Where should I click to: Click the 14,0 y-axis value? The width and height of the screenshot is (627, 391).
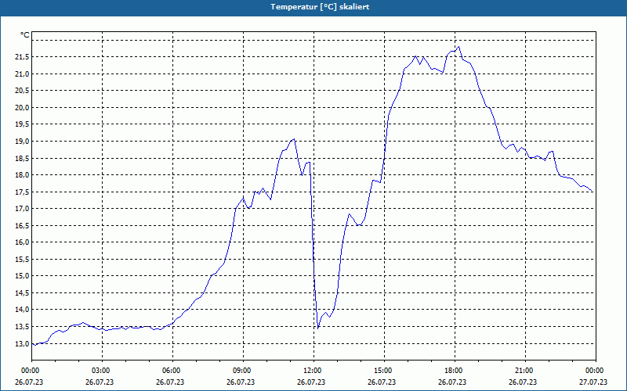point(23,309)
